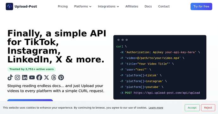Open the Contact page
This screenshot has width=218, height=114.
pyautogui.click(x=164, y=6)
